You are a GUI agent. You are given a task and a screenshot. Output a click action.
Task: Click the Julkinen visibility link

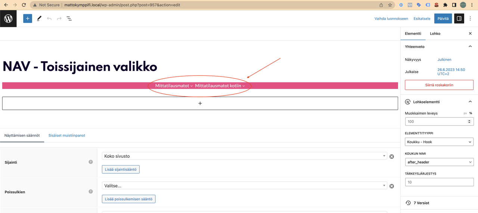tap(444, 59)
